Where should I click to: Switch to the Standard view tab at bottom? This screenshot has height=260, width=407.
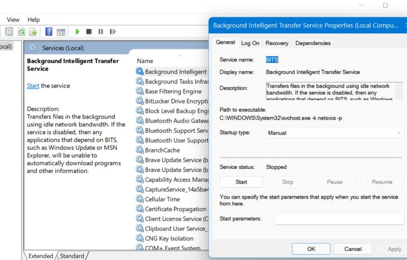pos(72,256)
